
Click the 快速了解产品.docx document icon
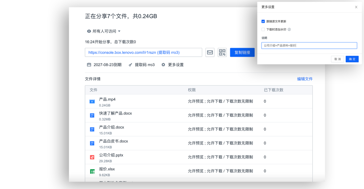point(92,116)
